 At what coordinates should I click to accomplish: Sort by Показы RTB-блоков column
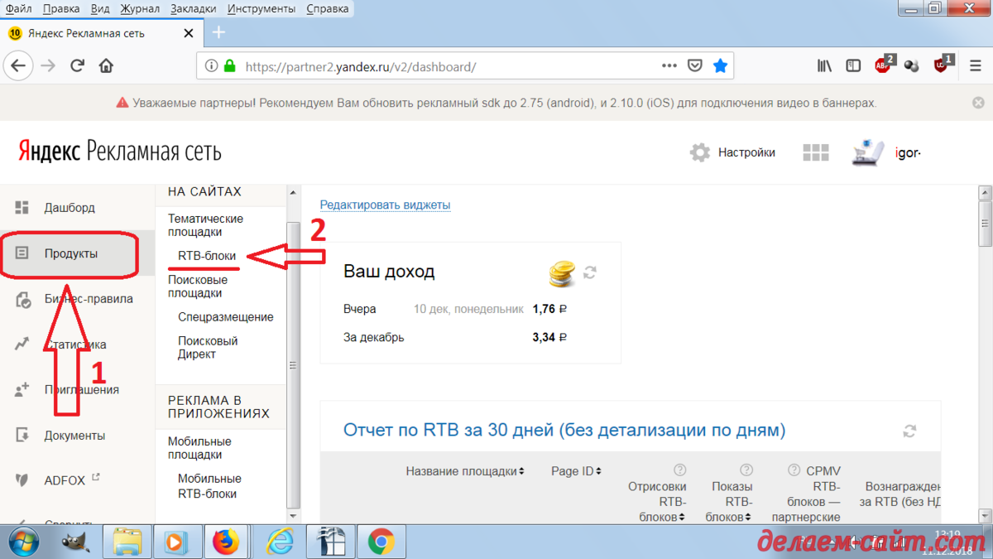click(732, 502)
